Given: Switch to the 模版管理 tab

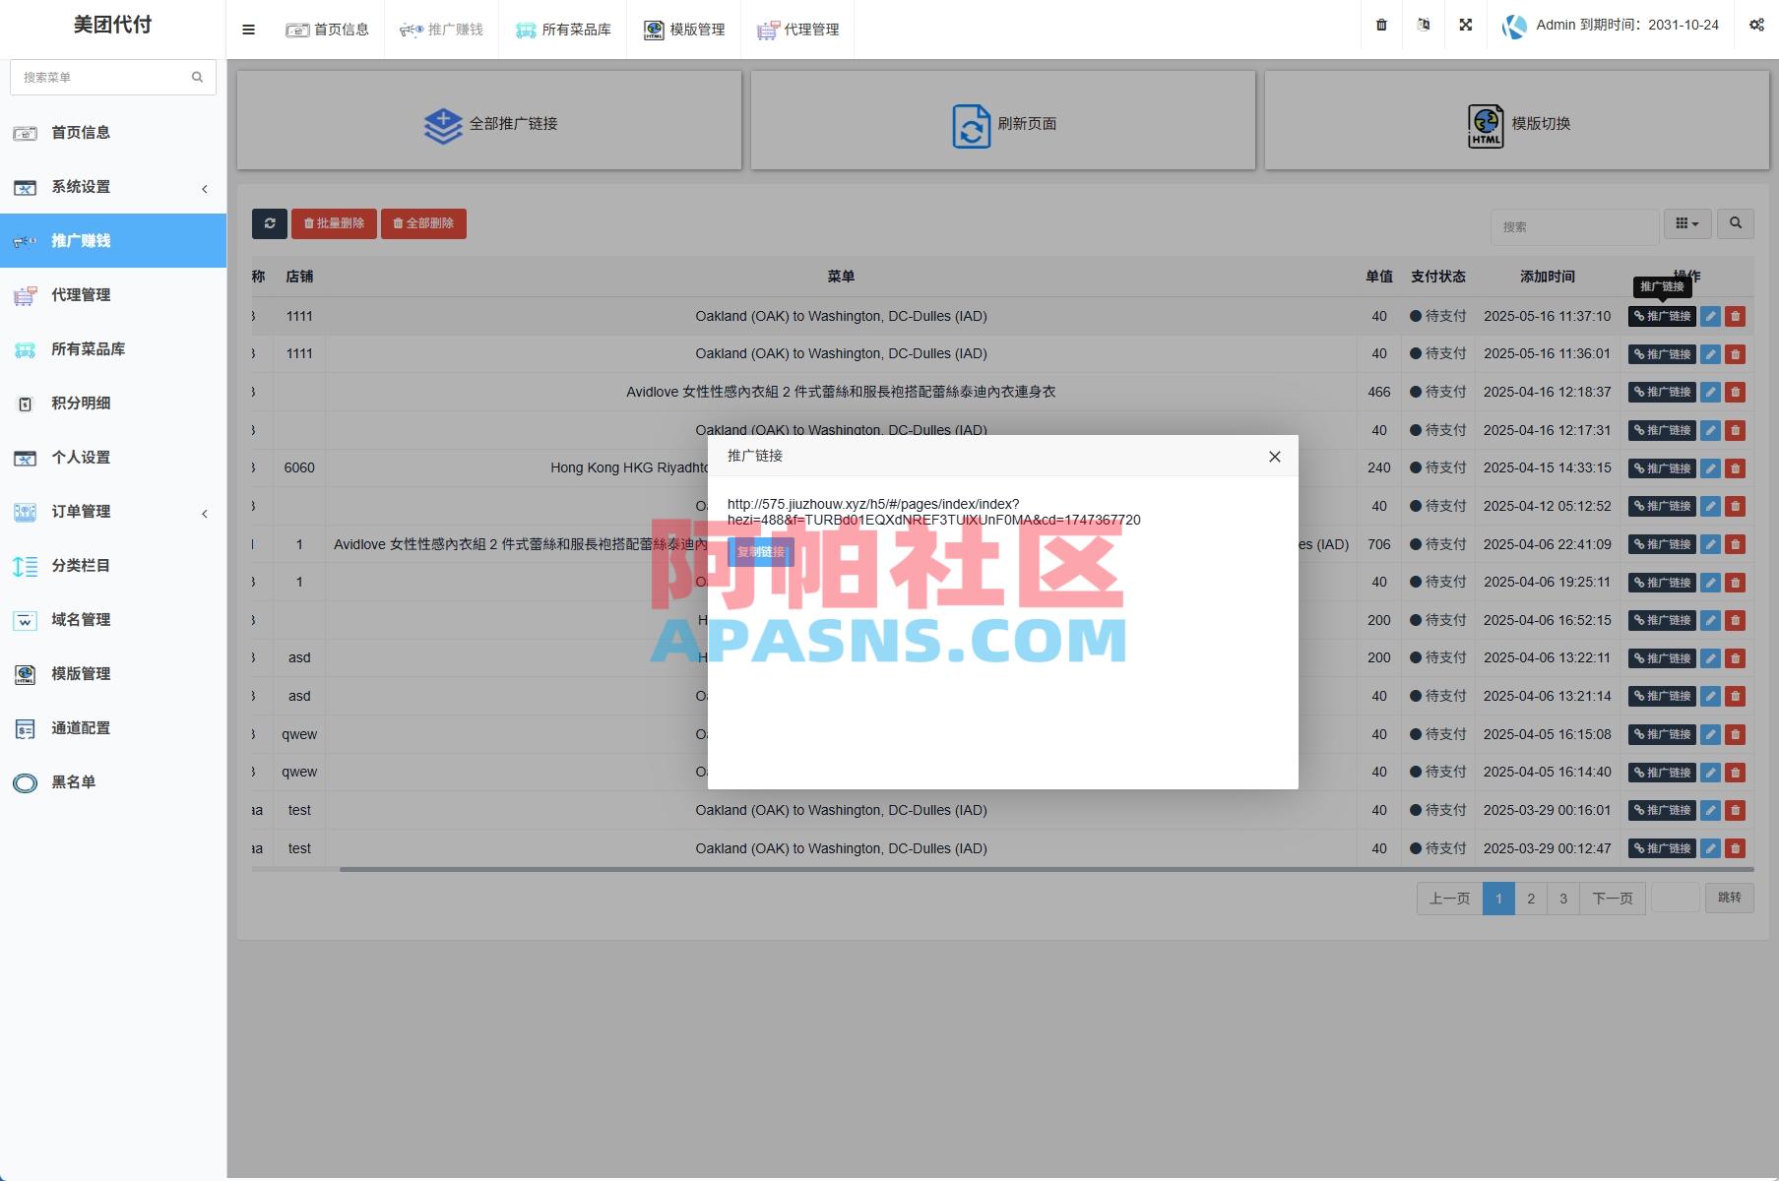Looking at the screenshot, I should (683, 29).
